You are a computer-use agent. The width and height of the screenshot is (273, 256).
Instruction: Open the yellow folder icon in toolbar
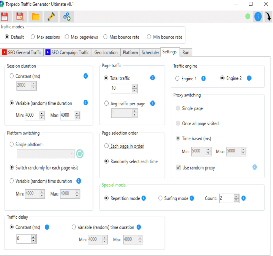[x=35, y=16]
